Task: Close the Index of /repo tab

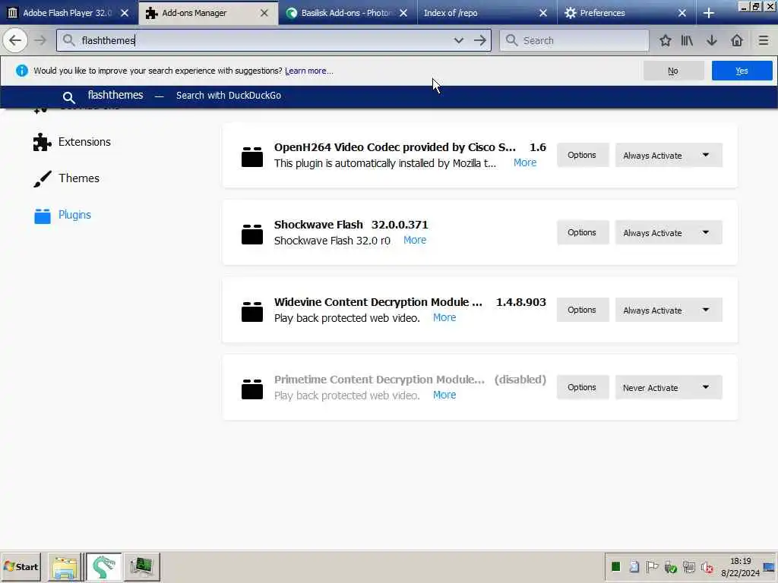Action: 542,13
